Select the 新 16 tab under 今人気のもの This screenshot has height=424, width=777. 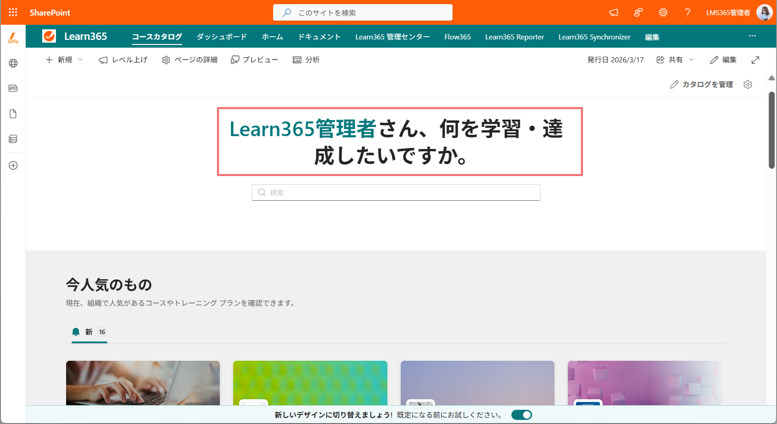pos(89,332)
